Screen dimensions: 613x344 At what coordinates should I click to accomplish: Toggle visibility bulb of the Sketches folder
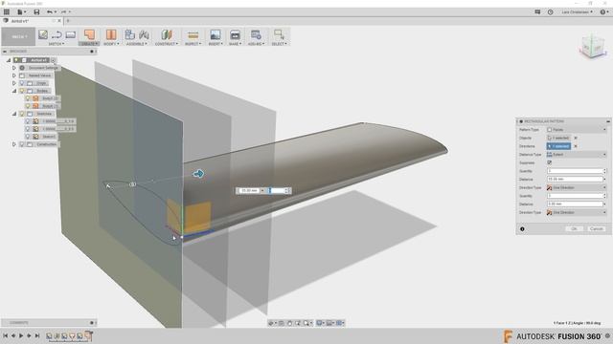(22, 114)
